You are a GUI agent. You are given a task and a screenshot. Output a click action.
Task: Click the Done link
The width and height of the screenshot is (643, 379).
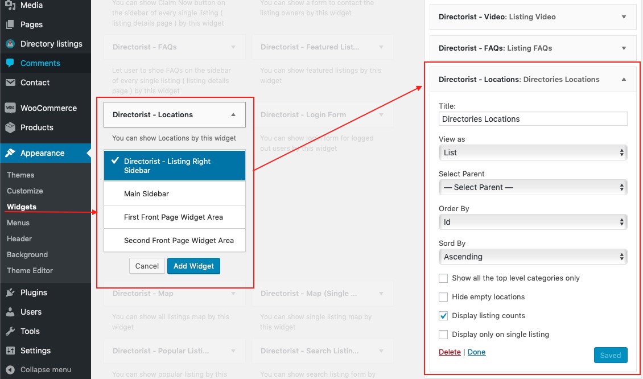476,352
